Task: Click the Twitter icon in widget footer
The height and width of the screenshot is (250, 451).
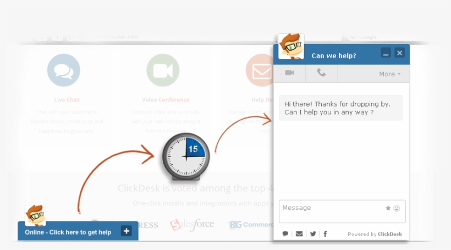Action: click(313, 234)
